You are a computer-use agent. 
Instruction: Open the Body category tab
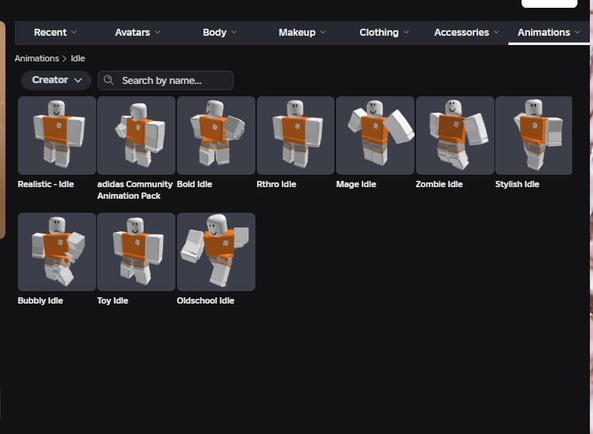[220, 33]
